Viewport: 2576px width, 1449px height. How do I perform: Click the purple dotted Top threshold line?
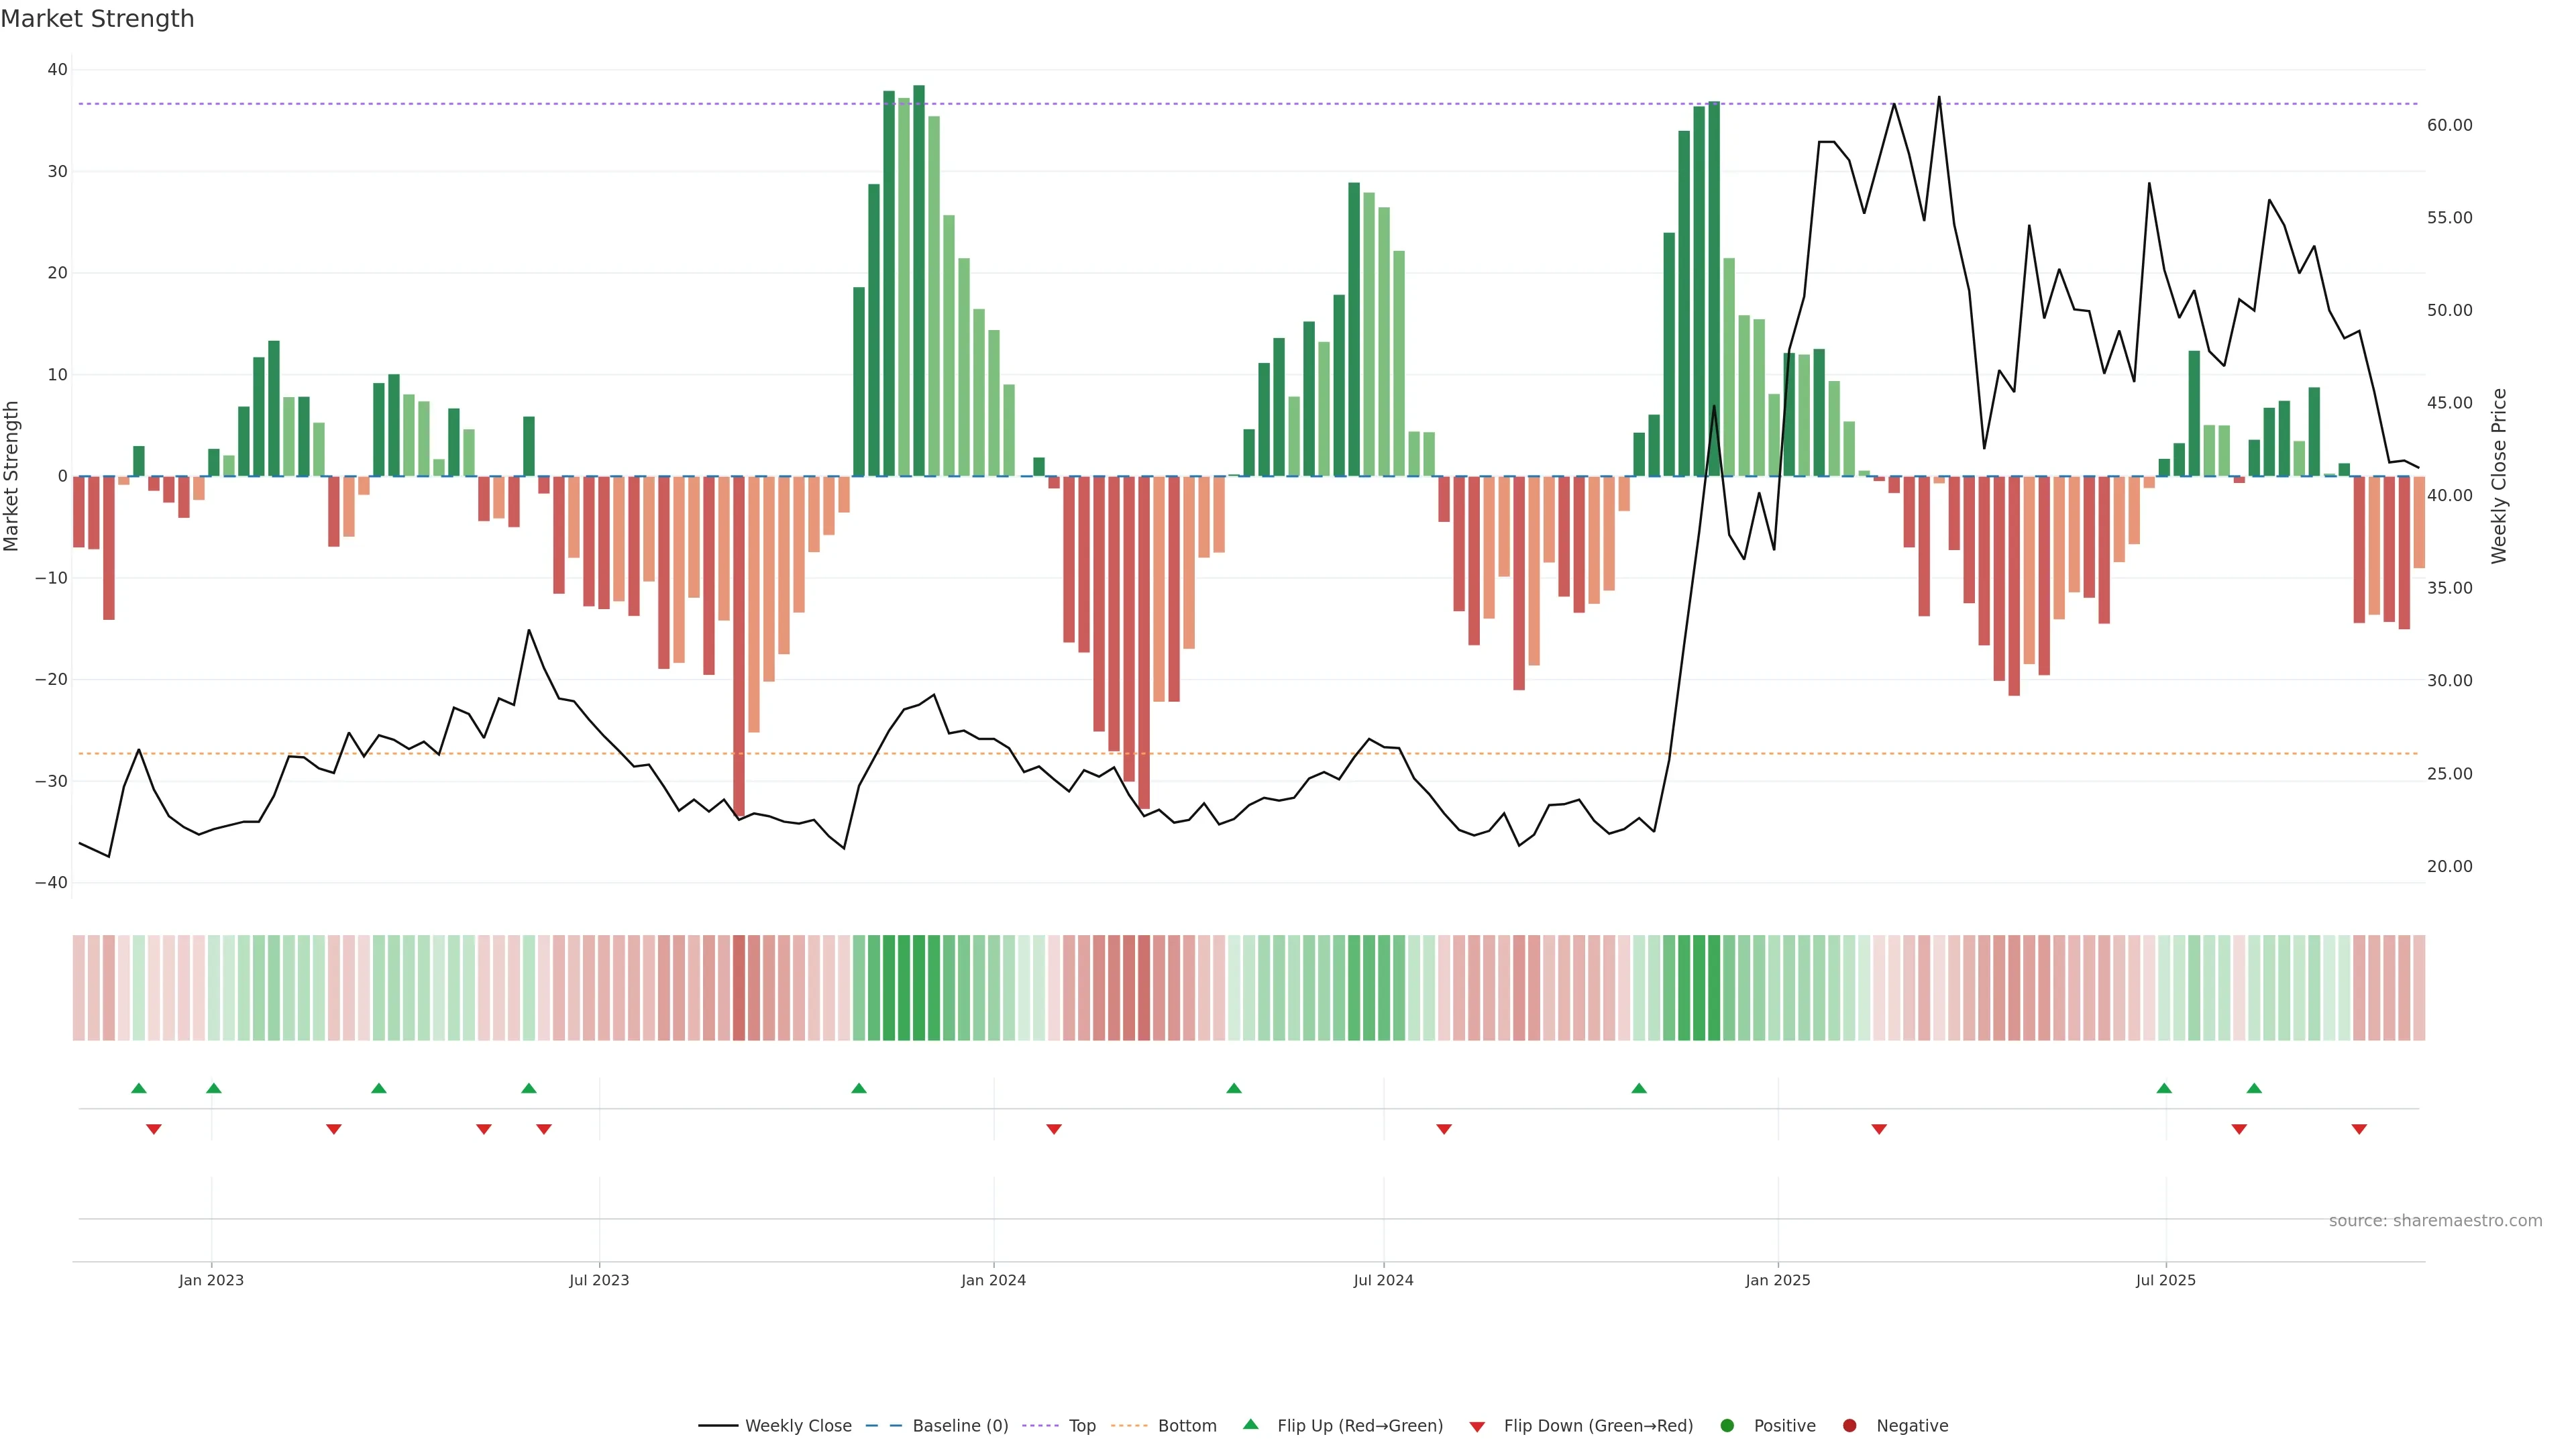[x=1200, y=104]
